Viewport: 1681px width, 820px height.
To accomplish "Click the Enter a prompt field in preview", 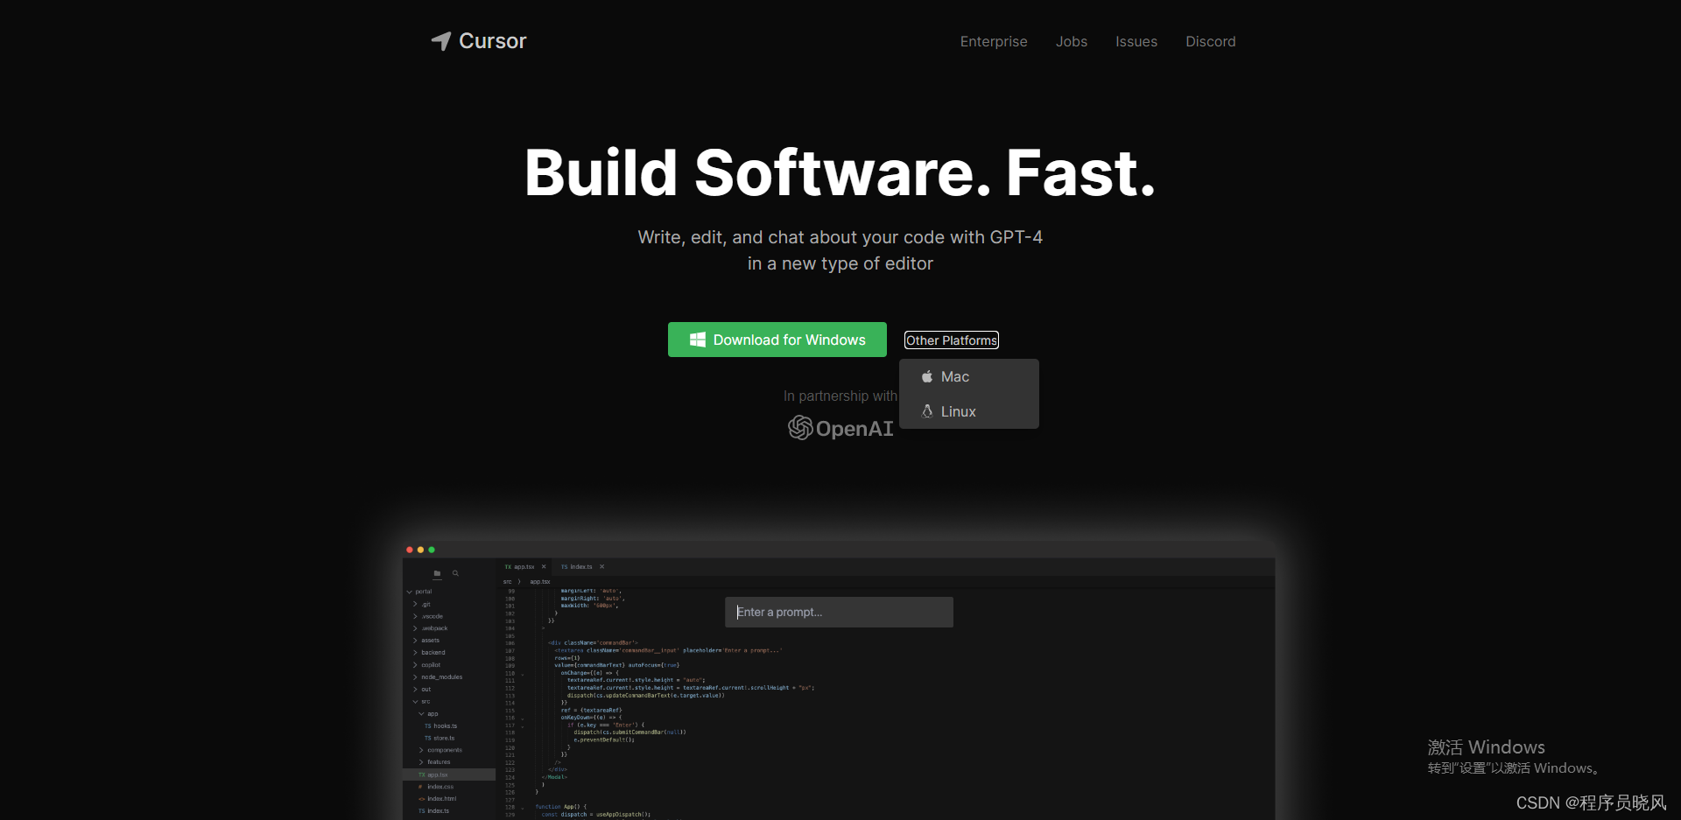I will [x=839, y=612].
